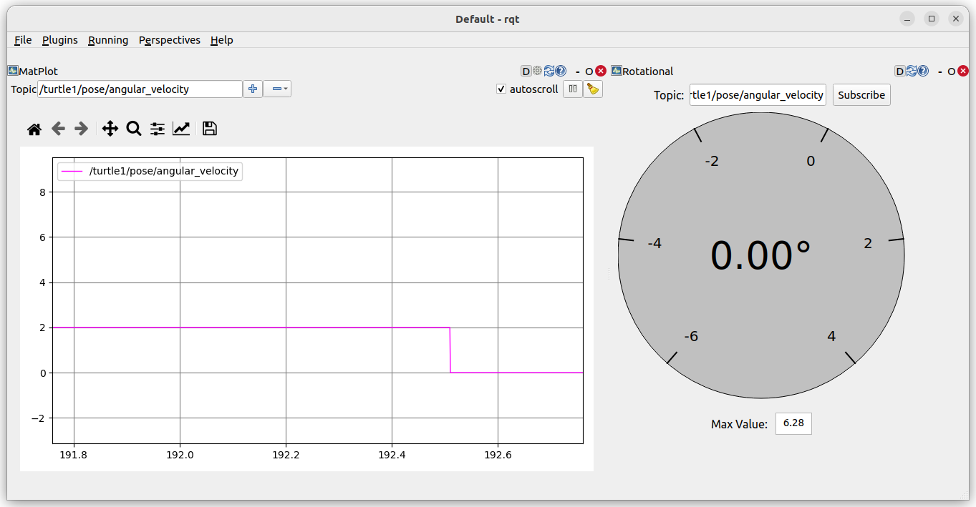The width and height of the screenshot is (976, 507).
Task: Open MatPlot plugin help icon
Action: tap(561, 71)
